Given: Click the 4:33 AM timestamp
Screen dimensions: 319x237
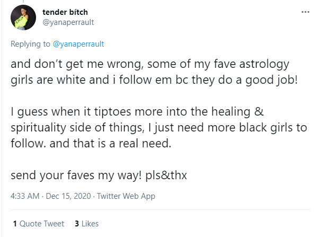Looking at the screenshot, I should [25, 196].
